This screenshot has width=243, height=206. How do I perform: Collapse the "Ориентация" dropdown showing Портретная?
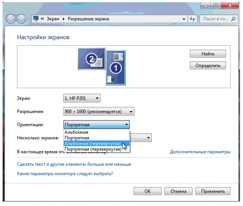pos(97,125)
